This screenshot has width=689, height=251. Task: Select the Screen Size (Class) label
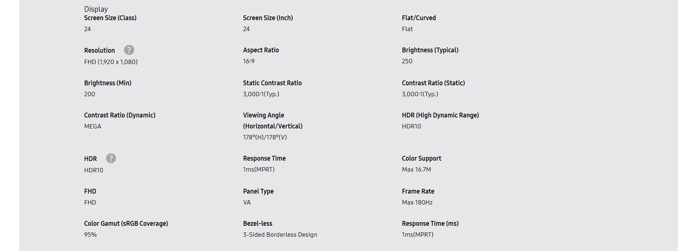[x=110, y=18]
